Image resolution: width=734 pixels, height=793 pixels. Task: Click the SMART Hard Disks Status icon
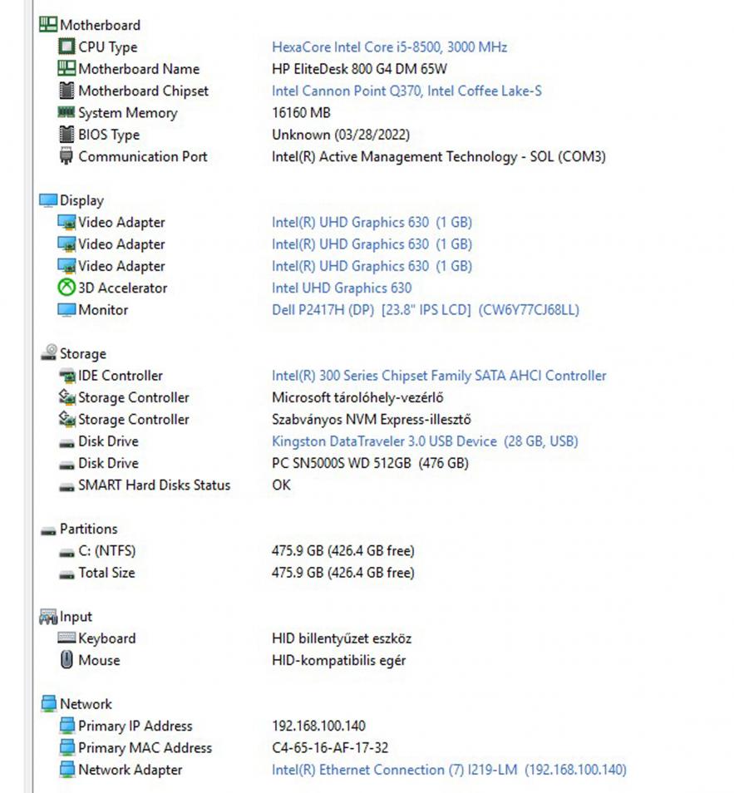pyautogui.click(x=67, y=487)
